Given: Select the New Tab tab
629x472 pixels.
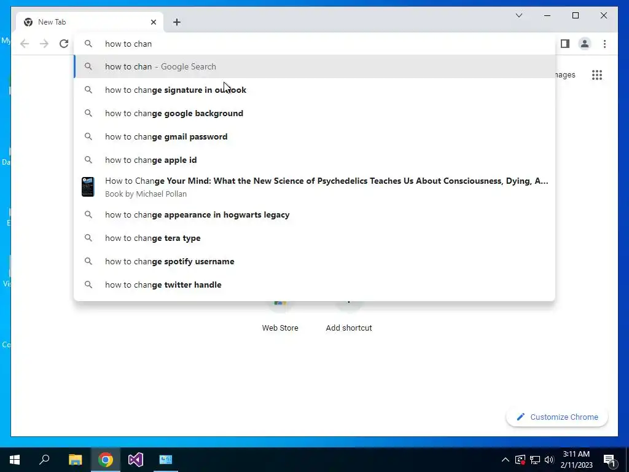Looking at the screenshot, I should pos(89,22).
